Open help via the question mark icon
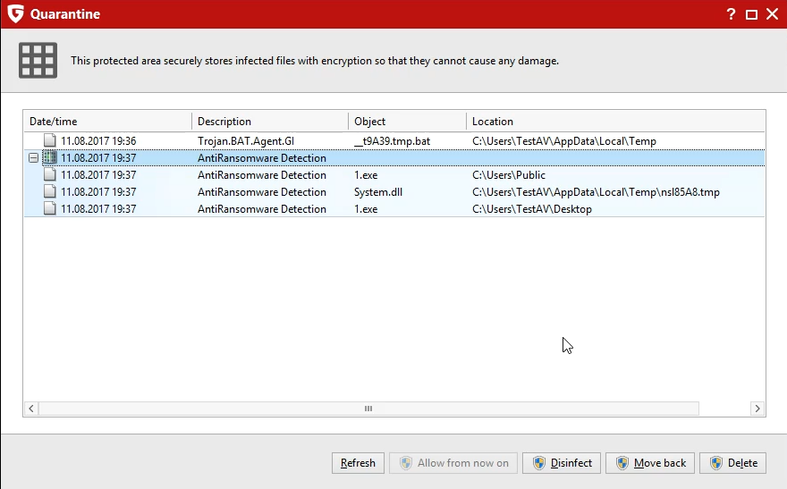The image size is (787, 489). [731, 14]
